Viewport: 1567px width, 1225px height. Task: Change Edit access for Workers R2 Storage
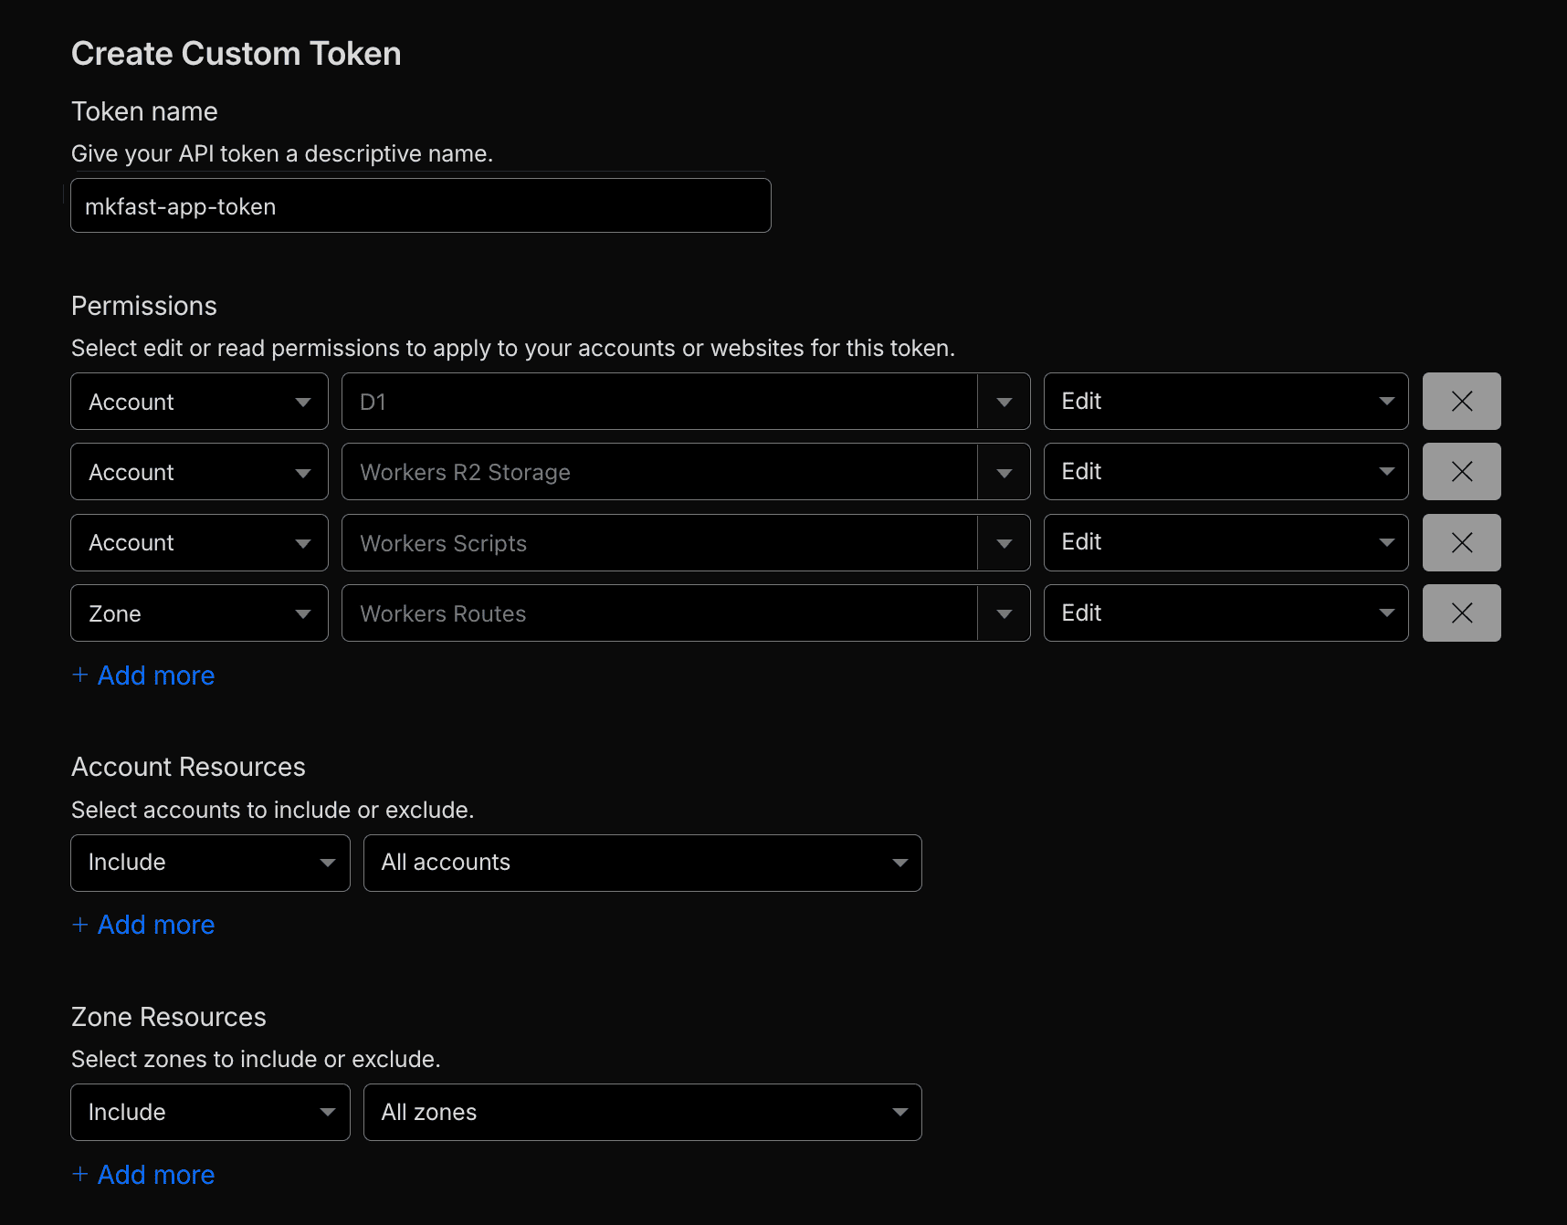coord(1225,472)
